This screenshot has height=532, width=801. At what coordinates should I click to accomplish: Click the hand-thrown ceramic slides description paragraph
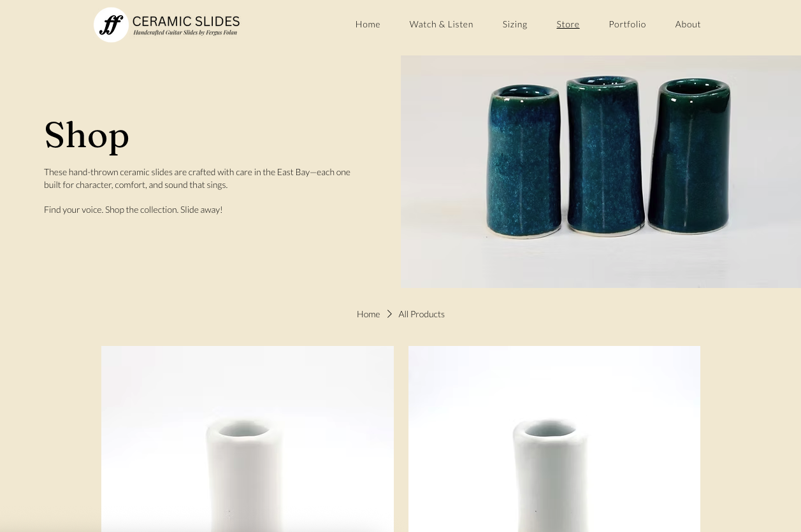198,178
